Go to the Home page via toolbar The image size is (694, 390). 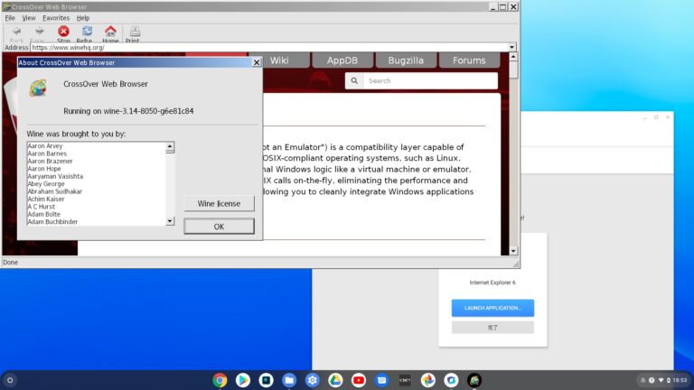click(x=110, y=31)
